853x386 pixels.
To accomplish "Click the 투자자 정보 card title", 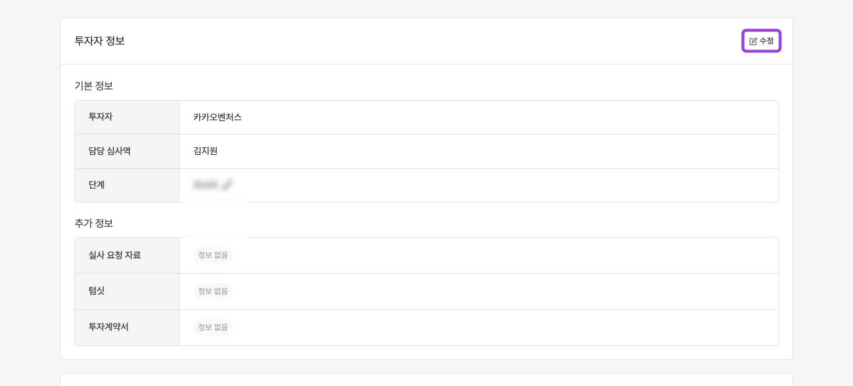I will pyautogui.click(x=100, y=41).
